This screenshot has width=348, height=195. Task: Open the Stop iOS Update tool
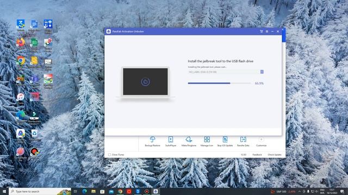(x=225, y=141)
